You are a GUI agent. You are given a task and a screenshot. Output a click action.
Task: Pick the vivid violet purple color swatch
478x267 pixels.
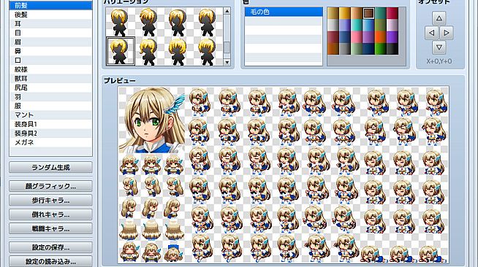392,37
